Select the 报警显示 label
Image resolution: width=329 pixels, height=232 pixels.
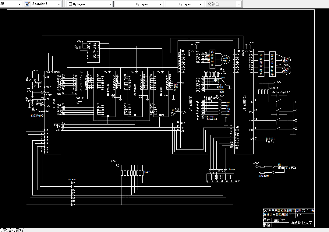click(x=263, y=176)
